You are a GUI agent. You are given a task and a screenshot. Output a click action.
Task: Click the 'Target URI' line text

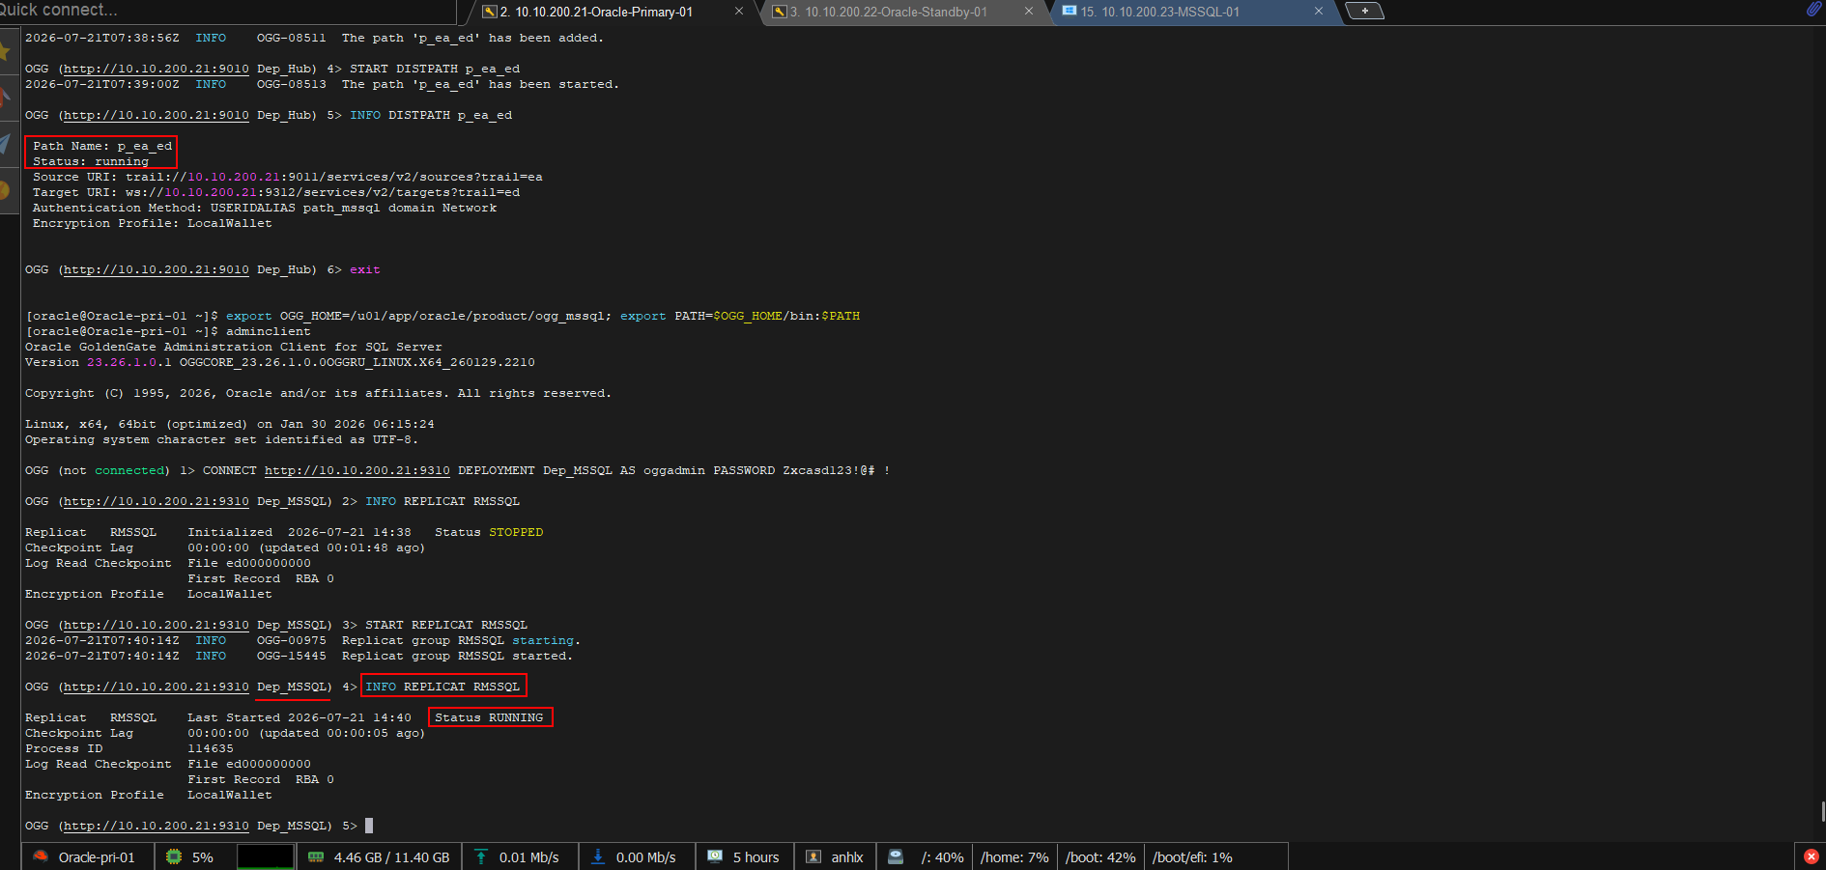(276, 192)
